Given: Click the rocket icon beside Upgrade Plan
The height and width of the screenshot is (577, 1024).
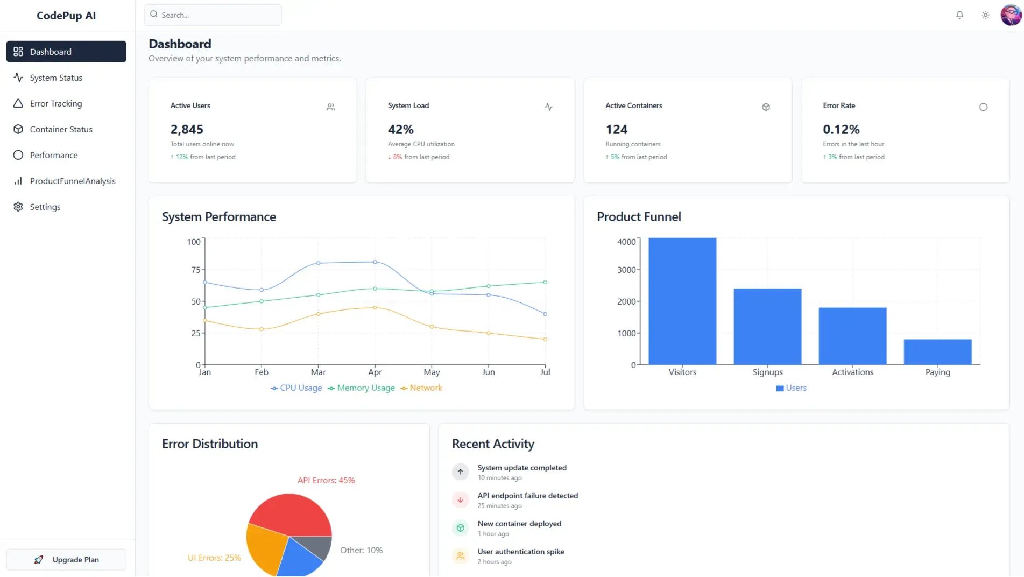Looking at the screenshot, I should 38,559.
